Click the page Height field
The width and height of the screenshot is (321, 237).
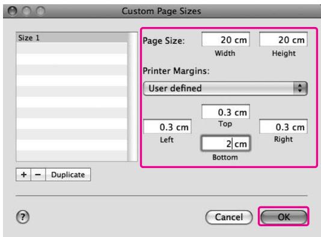(x=283, y=40)
